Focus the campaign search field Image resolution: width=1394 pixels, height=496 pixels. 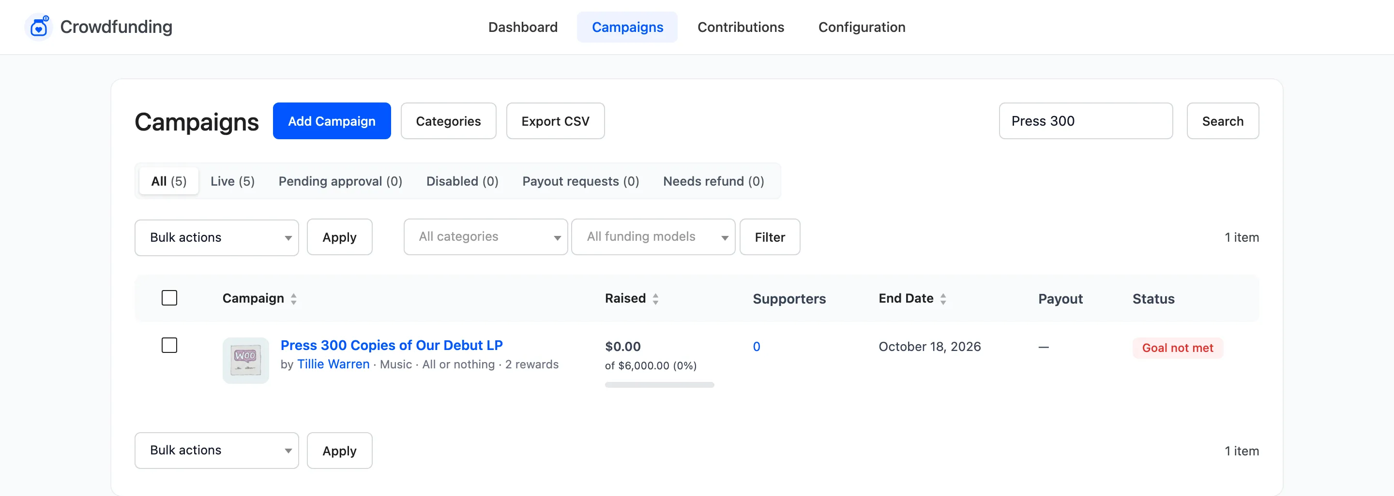(x=1086, y=121)
